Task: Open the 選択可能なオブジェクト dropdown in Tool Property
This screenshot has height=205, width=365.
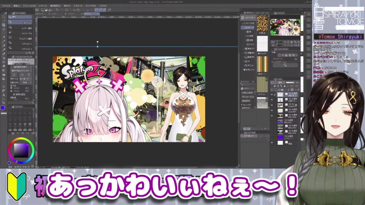Action: pyautogui.click(x=21, y=71)
